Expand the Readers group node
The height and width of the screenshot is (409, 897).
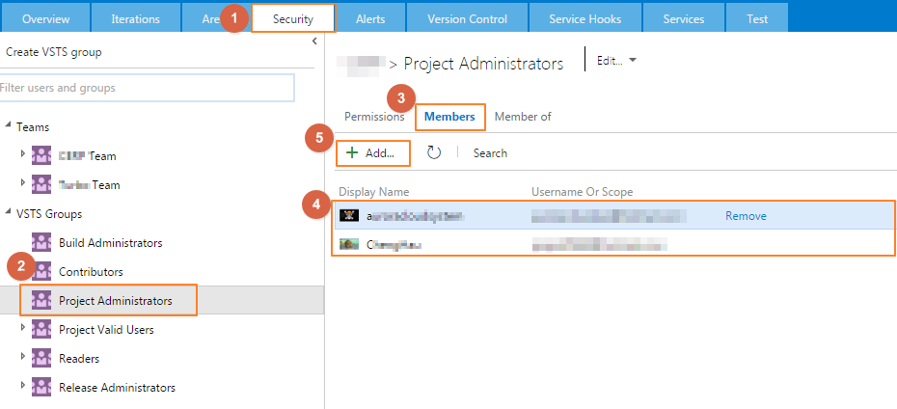[x=24, y=359]
